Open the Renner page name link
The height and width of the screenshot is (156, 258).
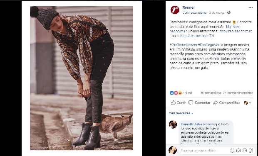pos(189,7)
